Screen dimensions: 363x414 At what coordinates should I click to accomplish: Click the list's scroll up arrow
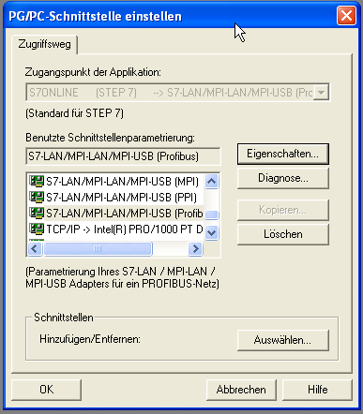tap(212, 182)
